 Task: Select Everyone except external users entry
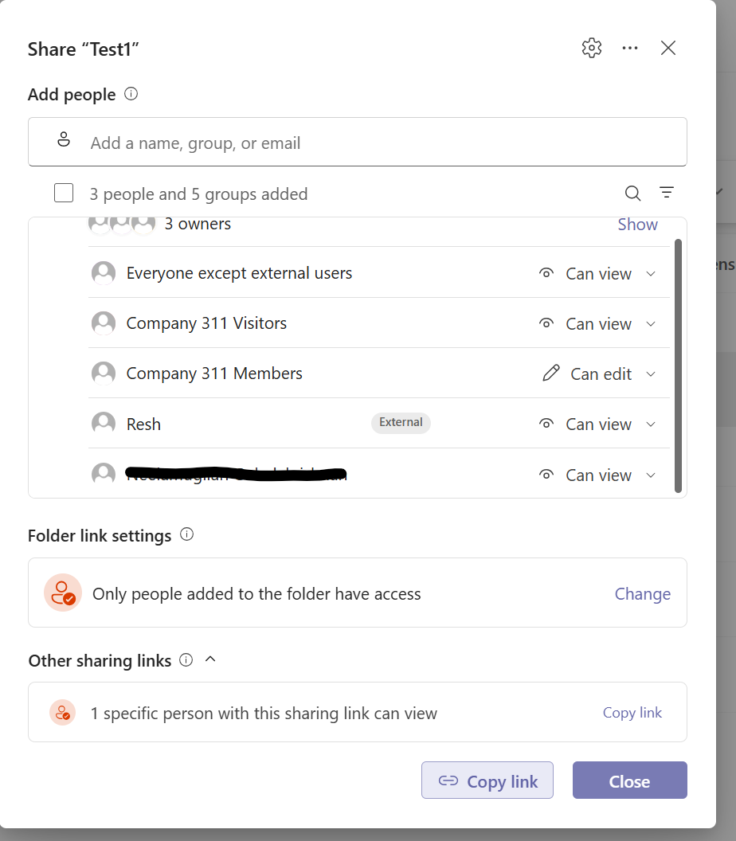378,273
